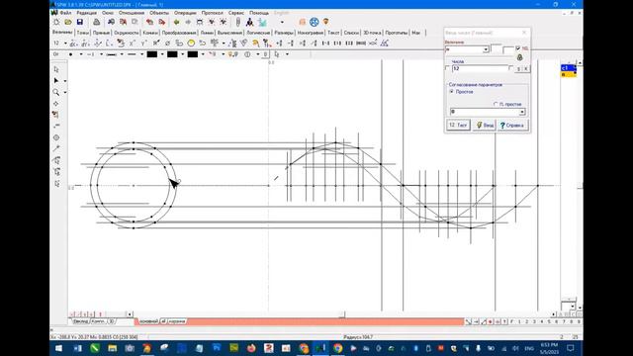
Task: Switch to the Коники tab
Action: coord(150,33)
